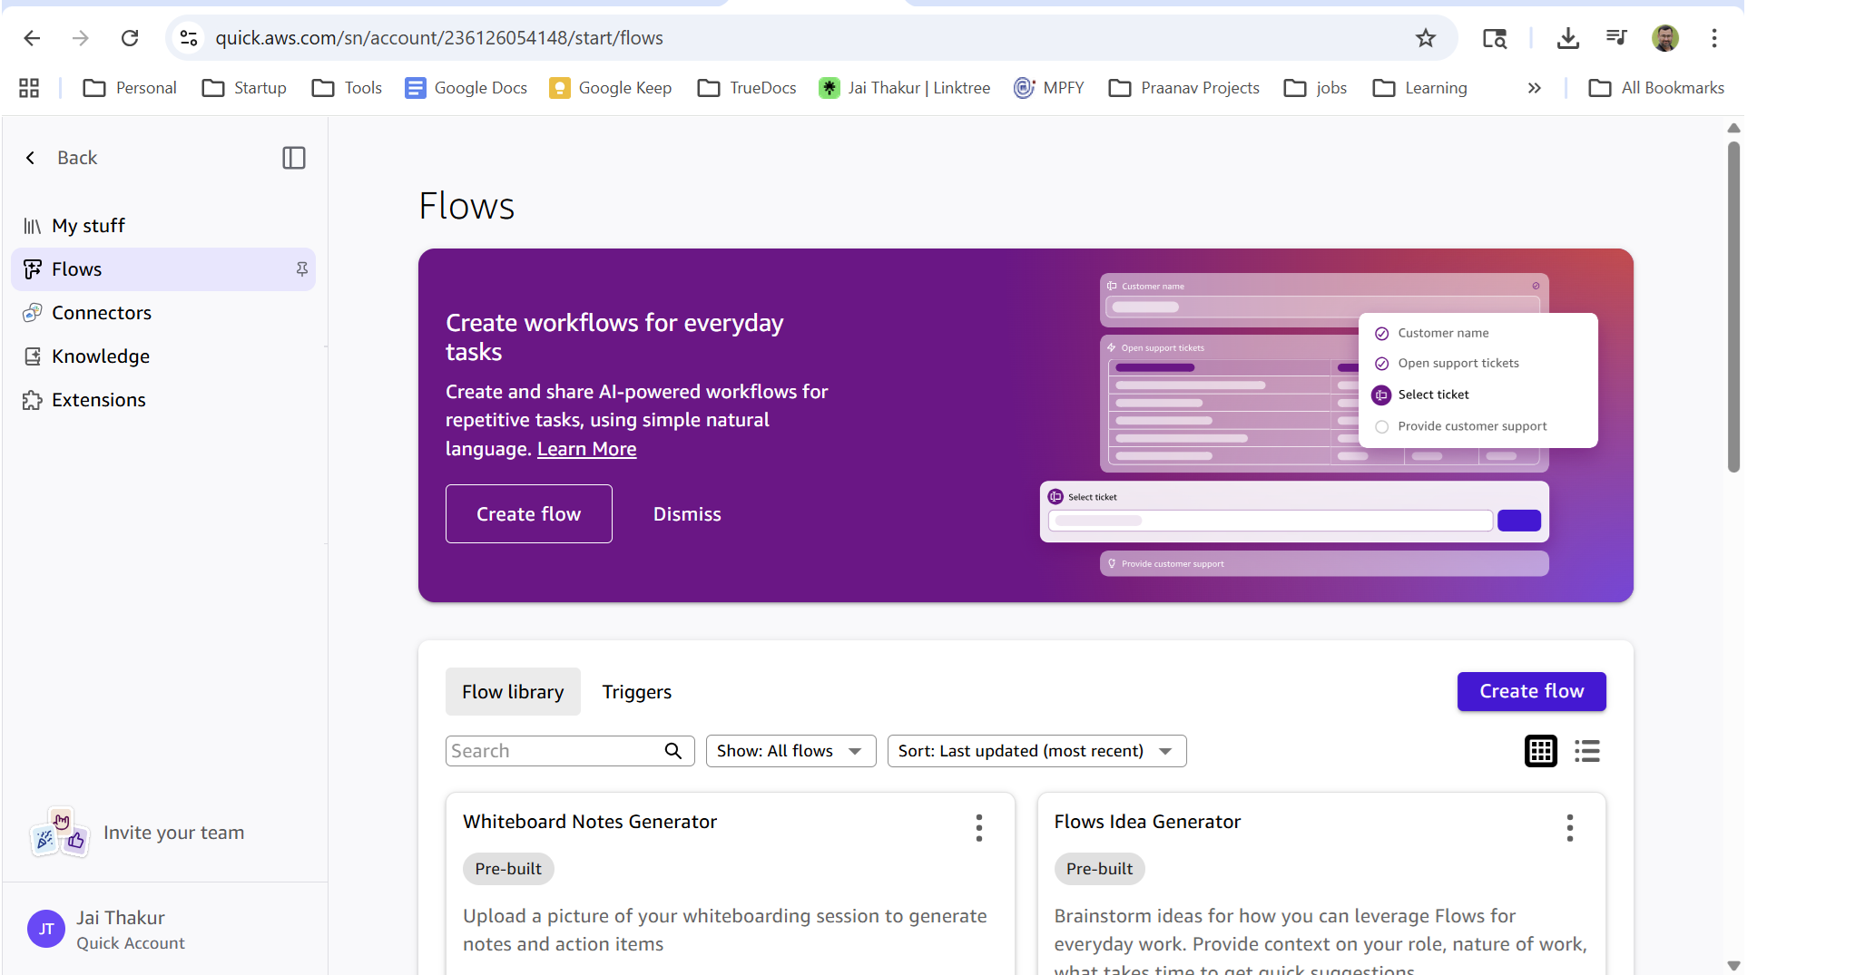Open the Tools bookmarks folder
This screenshot has height=975, width=1865.
coord(348,88)
